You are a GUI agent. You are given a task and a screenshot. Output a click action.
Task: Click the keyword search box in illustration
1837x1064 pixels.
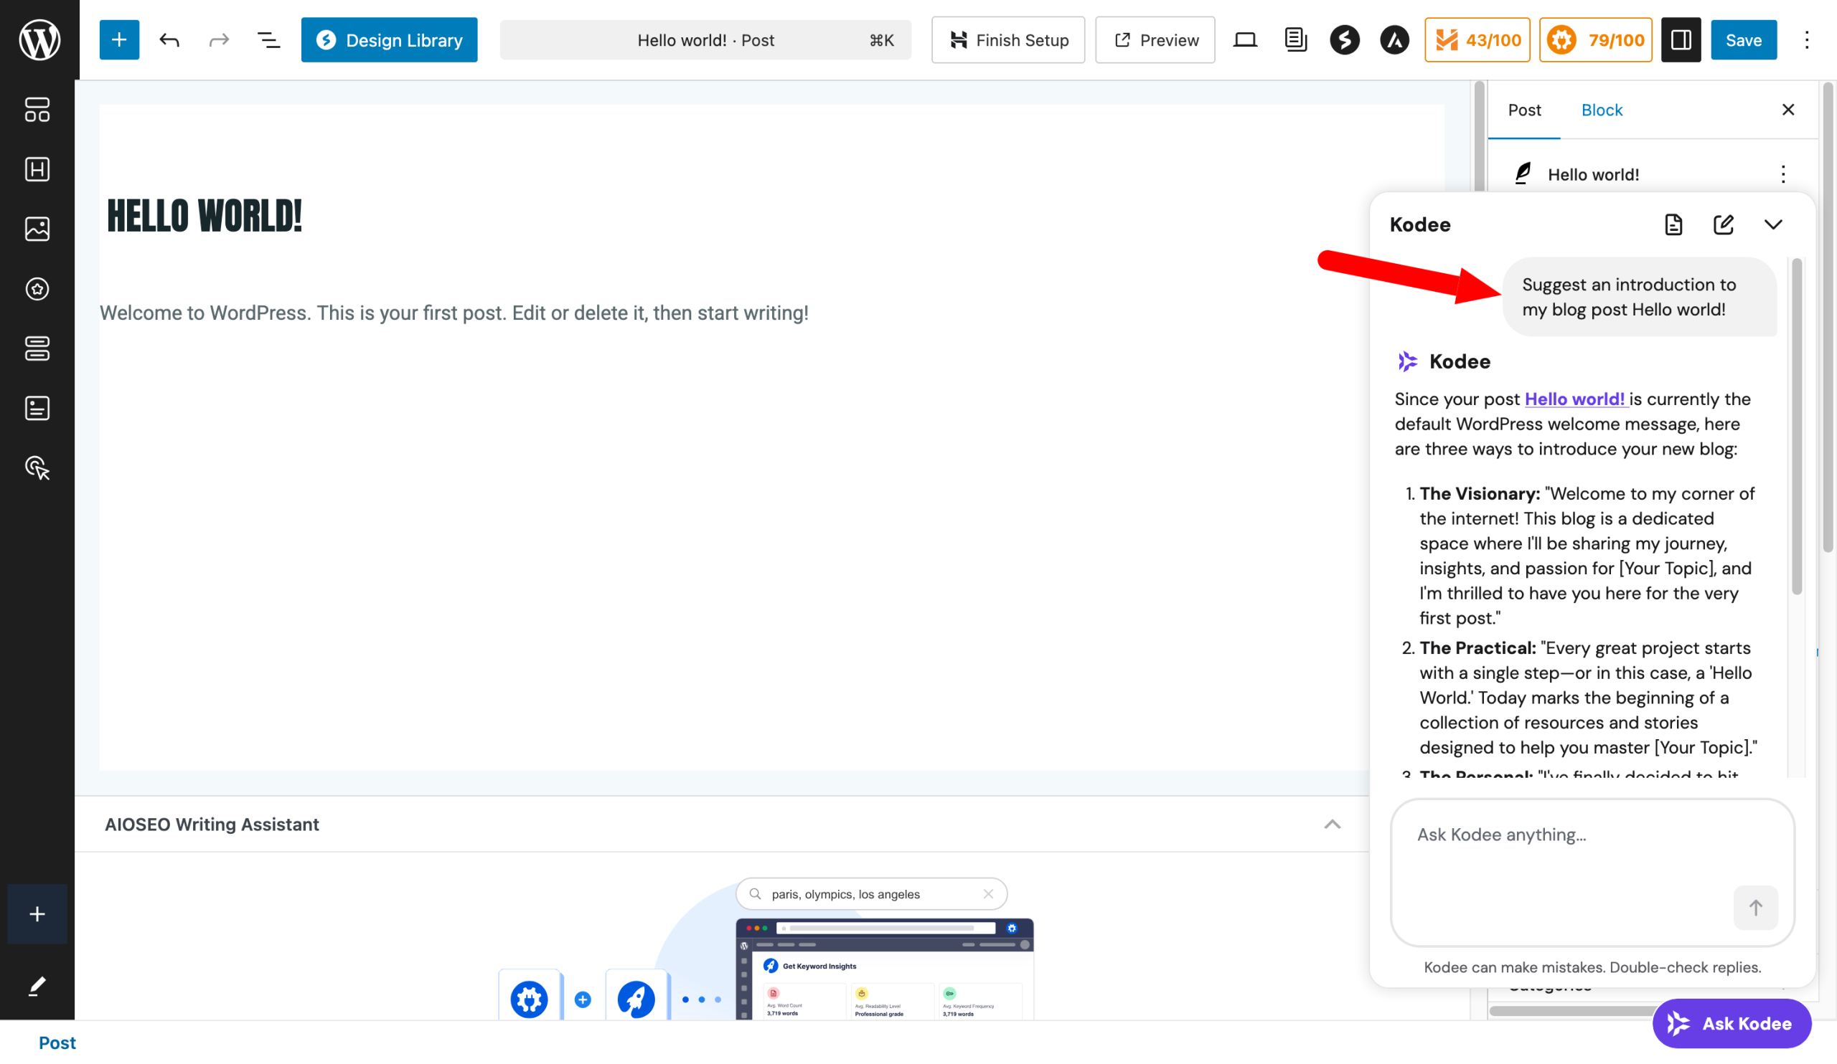pyautogui.click(x=871, y=893)
